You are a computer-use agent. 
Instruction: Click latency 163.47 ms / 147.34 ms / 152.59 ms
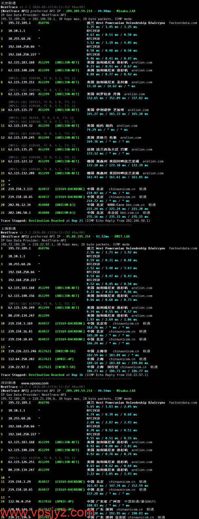(x=117, y=485)
